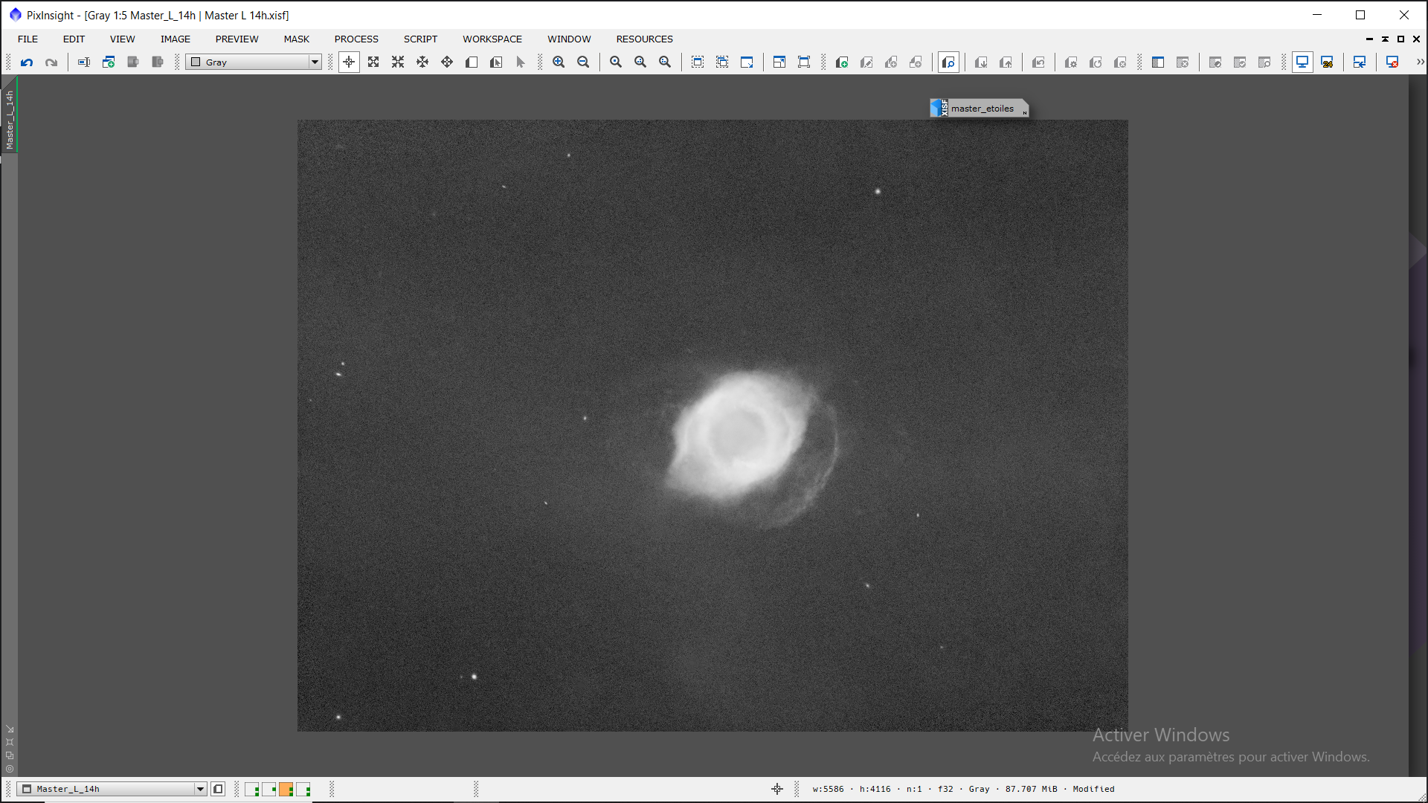Click the Undo arrow icon
Screen dimensions: 1428x803
(27, 62)
